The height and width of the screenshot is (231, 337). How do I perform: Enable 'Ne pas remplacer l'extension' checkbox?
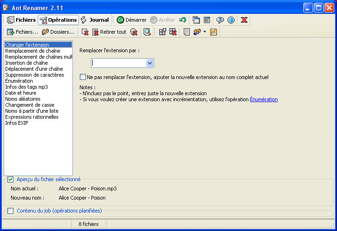point(83,77)
